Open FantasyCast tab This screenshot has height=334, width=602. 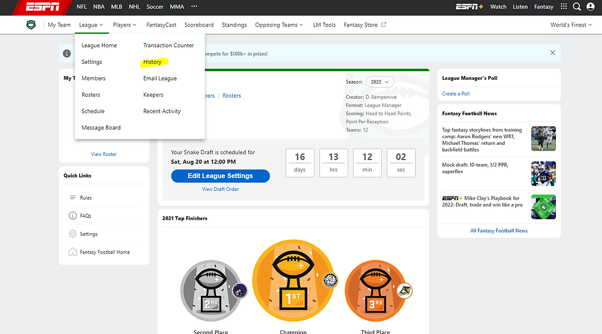161,25
